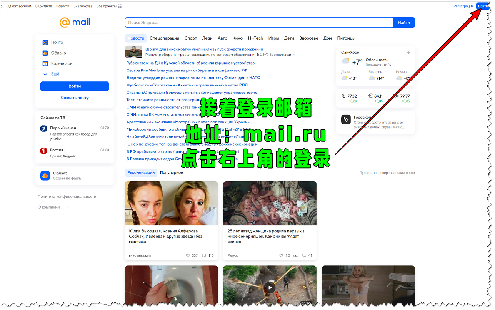This screenshot has width=495, height=310.
Task: Open the Календарь calendar icon
Action: (45, 64)
